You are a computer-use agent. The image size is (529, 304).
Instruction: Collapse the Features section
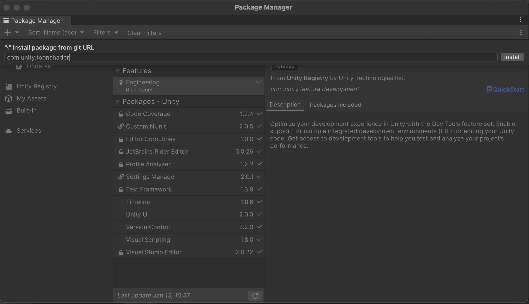coord(117,71)
